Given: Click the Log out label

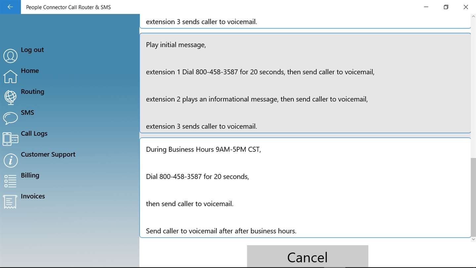Looking at the screenshot, I should pyautogui.click(x=32, y=50).
